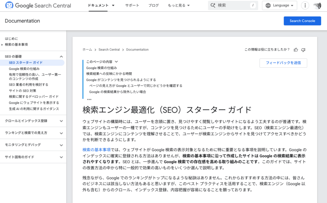Open SEO 業者の利用を検討する sidebar item
Image resolution: width=327 pixels, height=203 pixels.
click(28, 85)
